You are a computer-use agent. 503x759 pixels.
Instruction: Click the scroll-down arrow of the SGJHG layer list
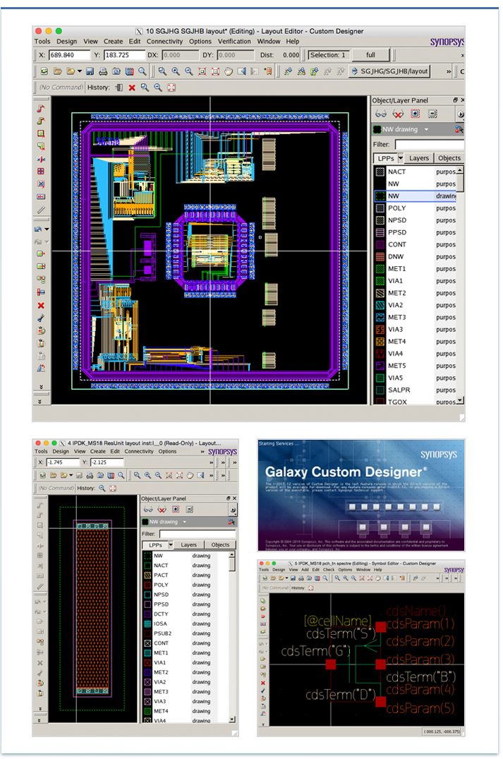[x=460, y=401]
